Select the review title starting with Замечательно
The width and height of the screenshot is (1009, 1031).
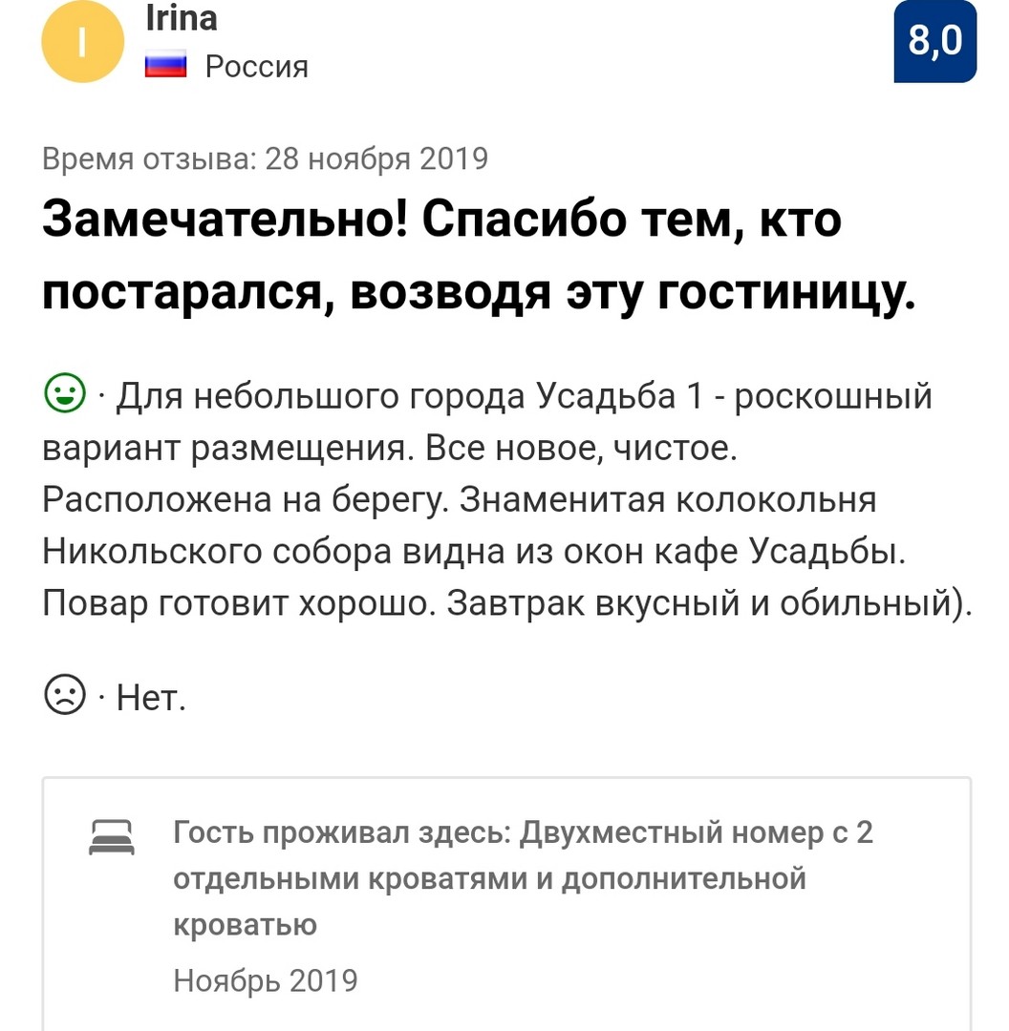(x=479, y=255)
